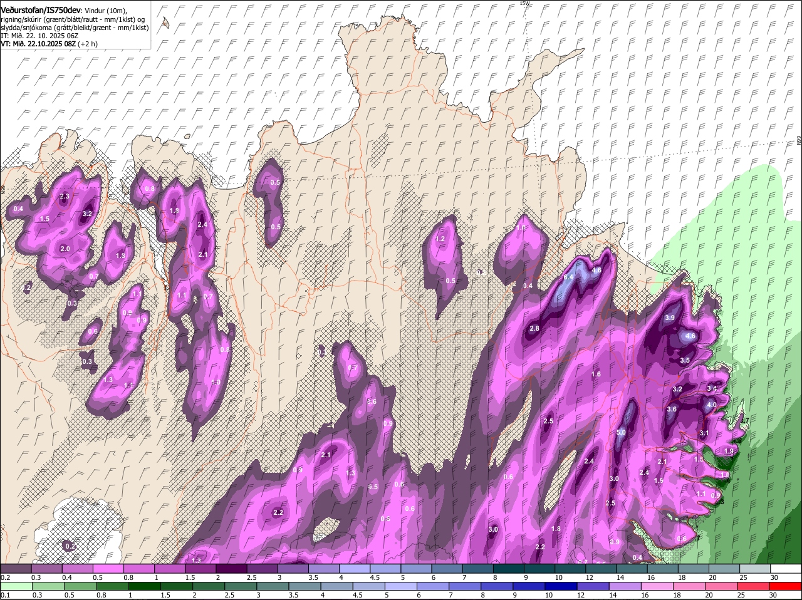Click the '30' label under lower legend
The width and height of the screenshot is (802, 600).
(x=773, y=595)
